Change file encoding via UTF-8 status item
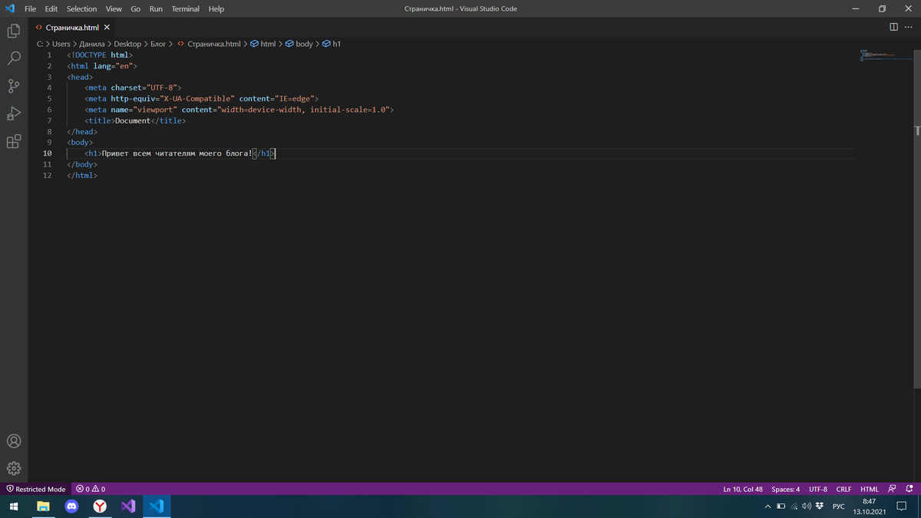This screenshot has height=518, width=921. tap(818, 489)
